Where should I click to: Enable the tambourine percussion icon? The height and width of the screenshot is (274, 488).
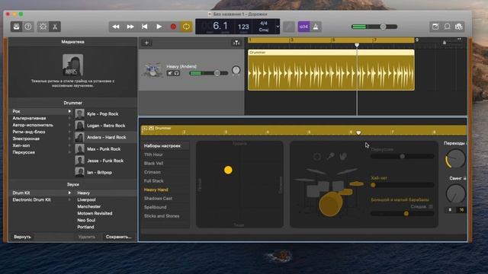[x=317, y=157]
